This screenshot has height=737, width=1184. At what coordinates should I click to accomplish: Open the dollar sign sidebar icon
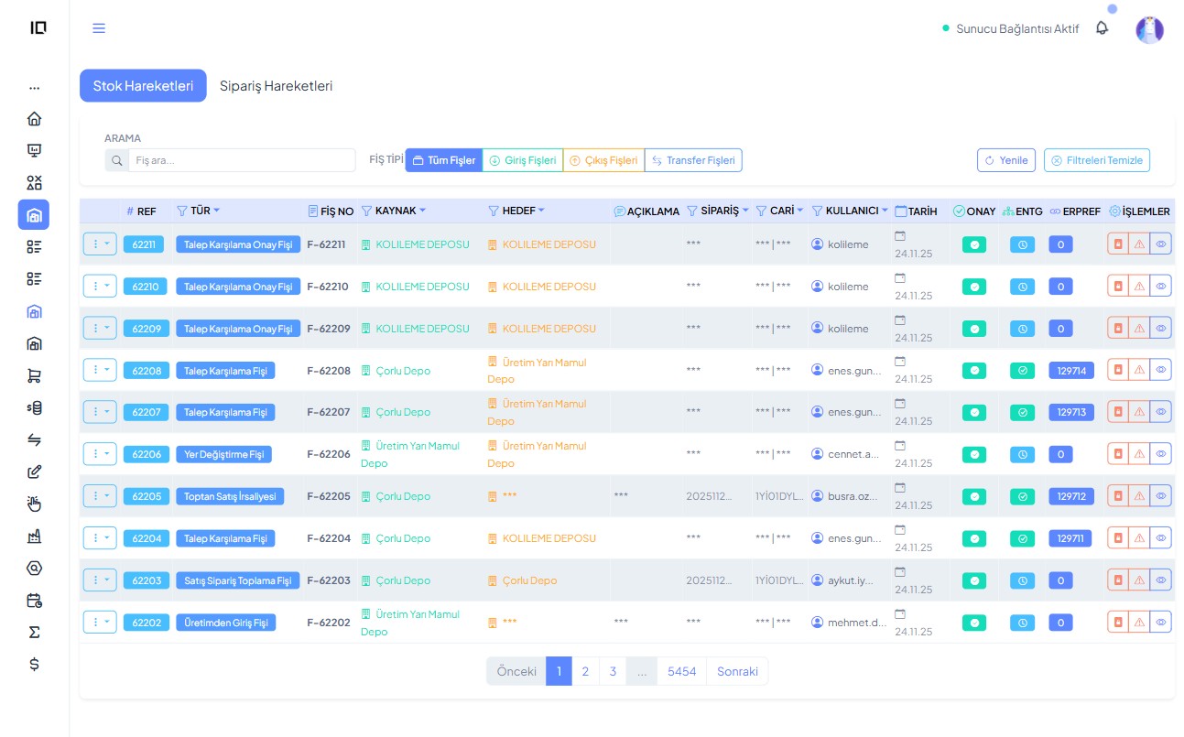[x=34, y=664]
